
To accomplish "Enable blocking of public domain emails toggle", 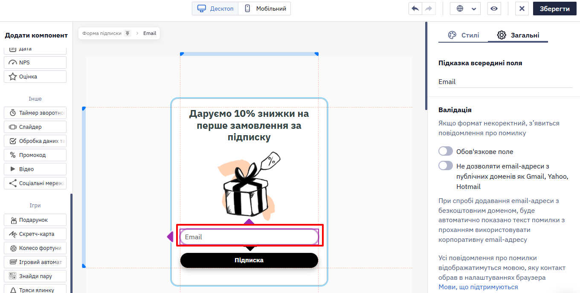I will [x=446, y=165].
